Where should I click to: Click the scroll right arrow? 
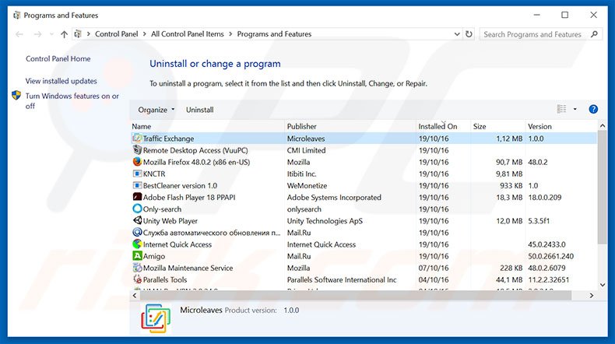pos(592,296)
